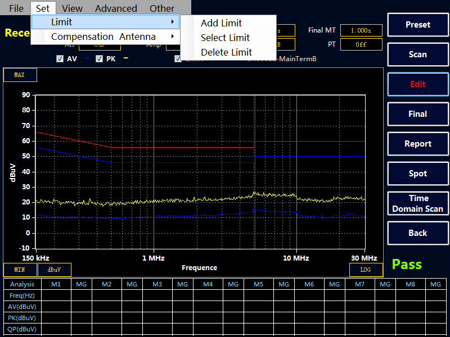Image resolution: width=450 pixels, height=337 pixels.
Task: Open Time Domain Scan
Action: pyautogui.click(x=417, y=203)
